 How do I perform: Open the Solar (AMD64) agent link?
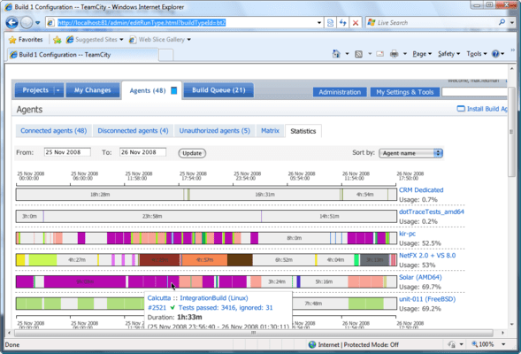(420, 277)
